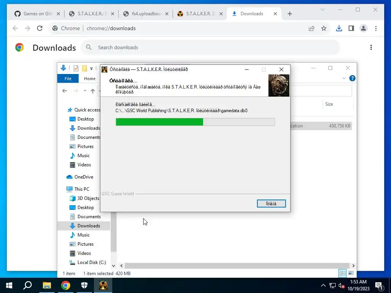Select Desktop under Quick access
The width and height of the screenshot is (391, 293).
tap(86, 119)
